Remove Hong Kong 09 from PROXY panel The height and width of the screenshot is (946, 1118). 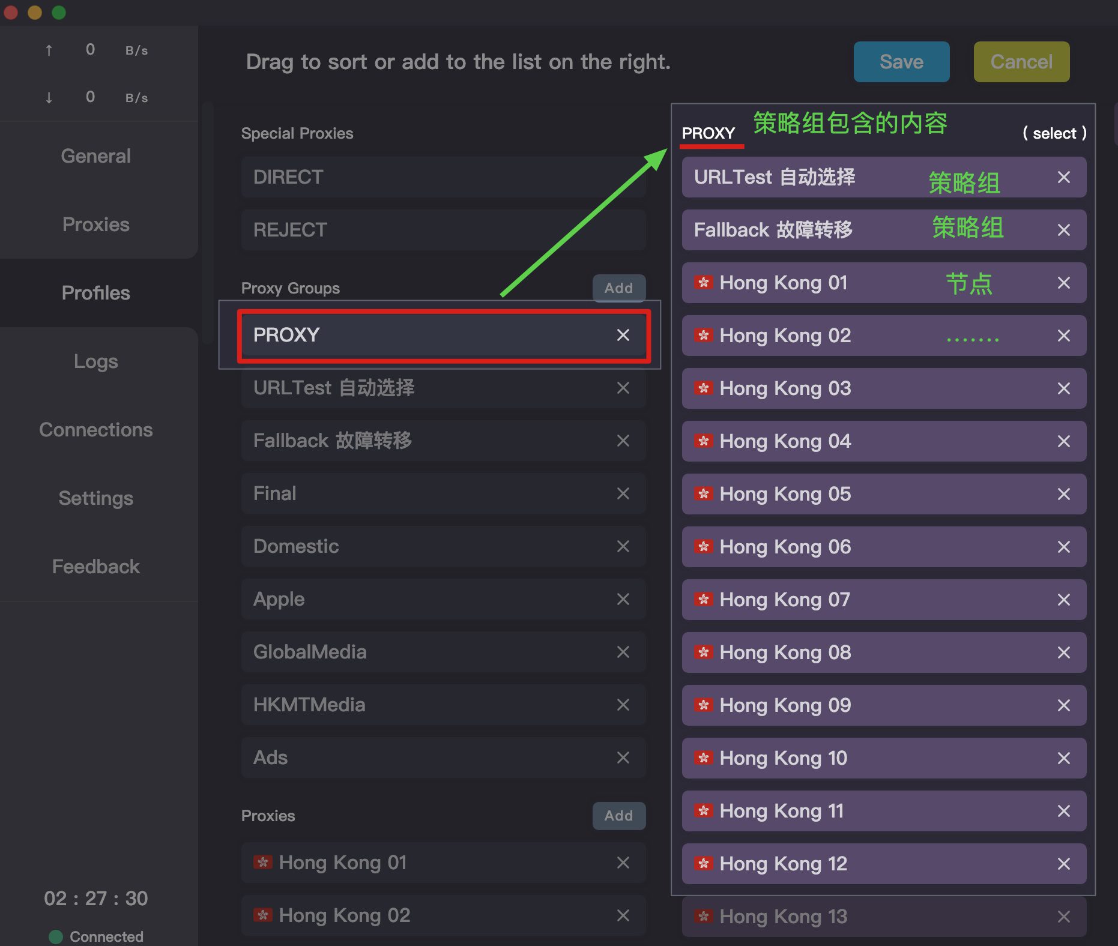tap(1063, 705)
